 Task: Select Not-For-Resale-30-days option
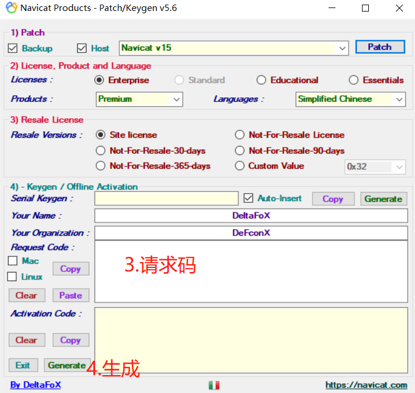[100, 150]
